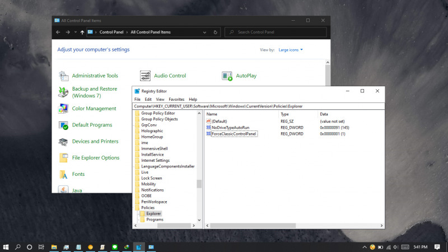
Task: Select the HomeGroup registry key
Action: [152, 137]
